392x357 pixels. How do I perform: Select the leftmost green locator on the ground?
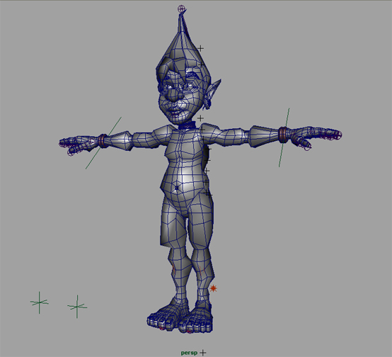[x=39, y=302]
